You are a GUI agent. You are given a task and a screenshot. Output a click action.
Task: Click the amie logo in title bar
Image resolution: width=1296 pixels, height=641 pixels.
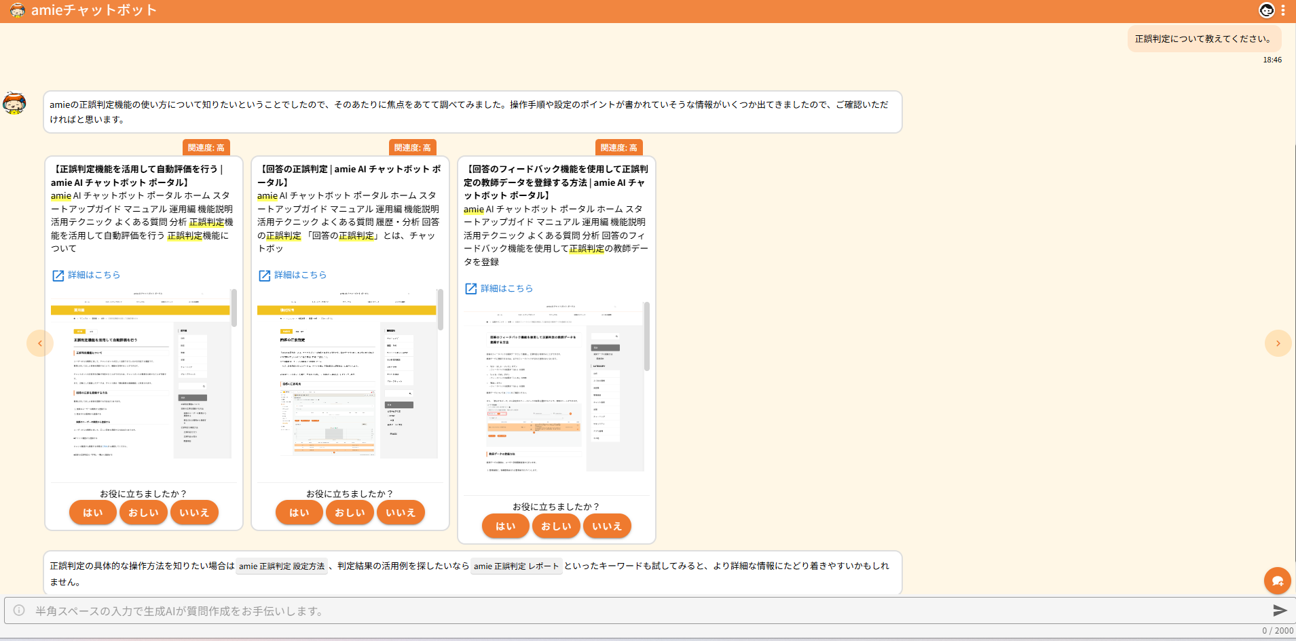coord(17,10)
